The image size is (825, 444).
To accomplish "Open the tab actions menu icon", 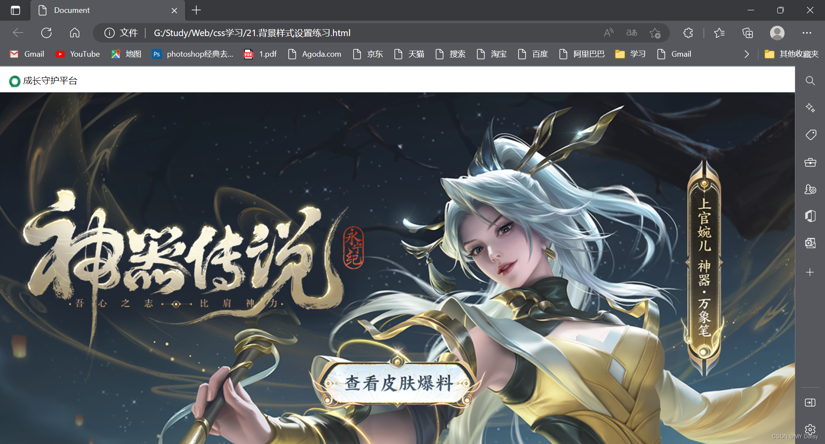I will [x=15, y=10].
